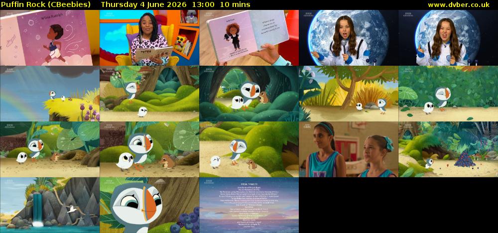Open the waterfall and grey cliffs thumbnail
498x233 pixels.
(x=49, y=205)
